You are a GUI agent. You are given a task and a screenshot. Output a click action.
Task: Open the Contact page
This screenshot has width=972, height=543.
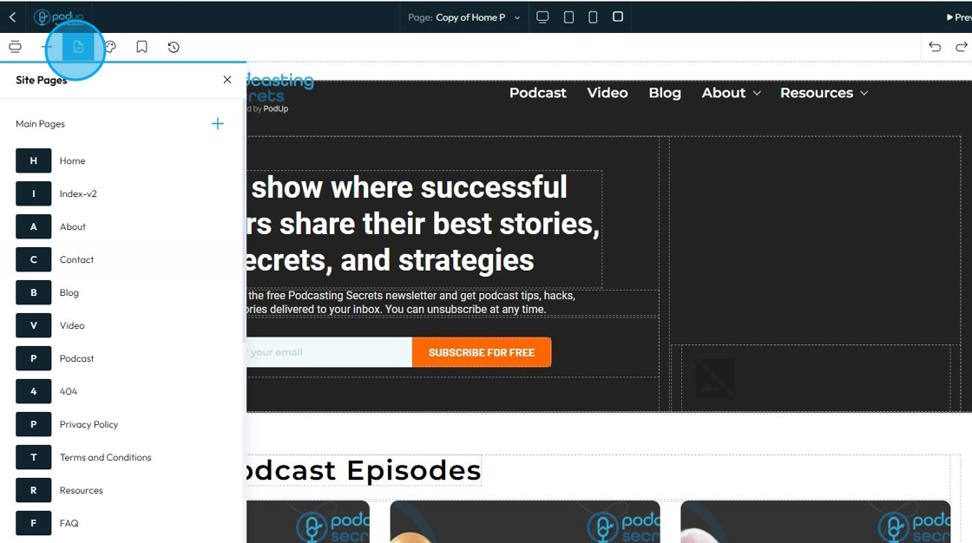(76, 259)
